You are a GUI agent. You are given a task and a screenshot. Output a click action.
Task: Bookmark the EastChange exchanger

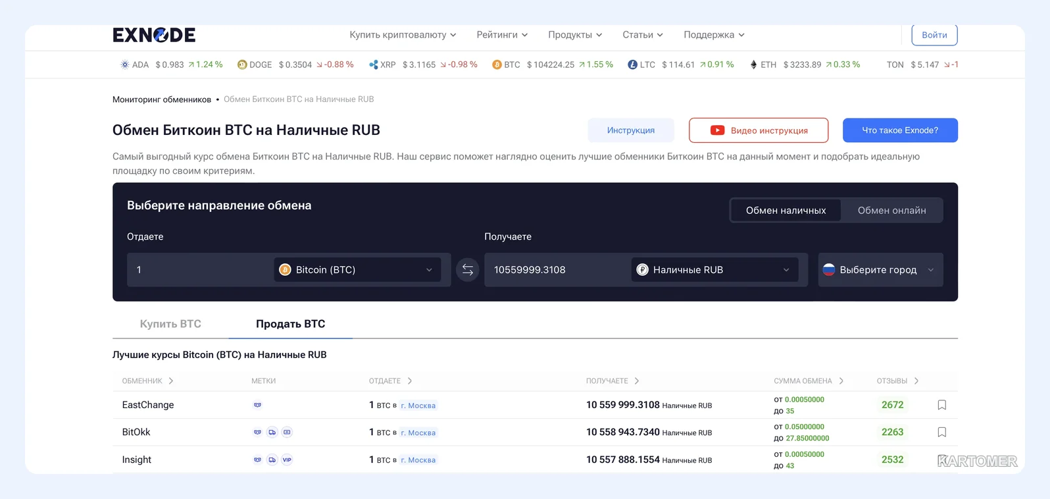[942, 405]
